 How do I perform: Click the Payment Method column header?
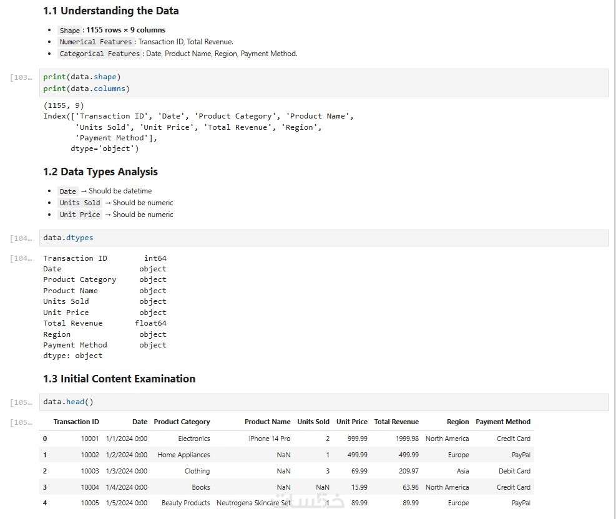[502, 422]
